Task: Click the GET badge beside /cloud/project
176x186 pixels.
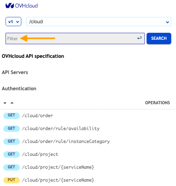Action: (x=11, y=154)
